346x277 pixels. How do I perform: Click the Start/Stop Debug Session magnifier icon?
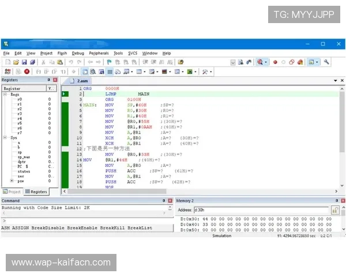coord(261,62)
